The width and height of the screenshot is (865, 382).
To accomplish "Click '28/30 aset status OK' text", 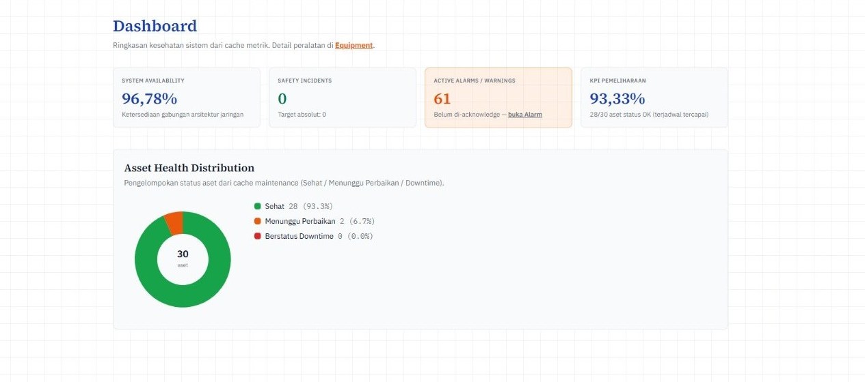I will click(649, 115).
